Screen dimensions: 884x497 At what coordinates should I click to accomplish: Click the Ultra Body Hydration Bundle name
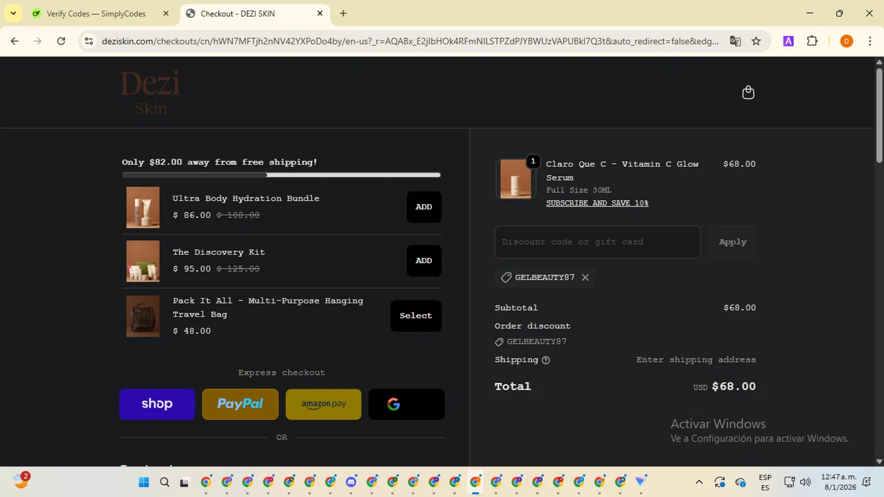246,199
